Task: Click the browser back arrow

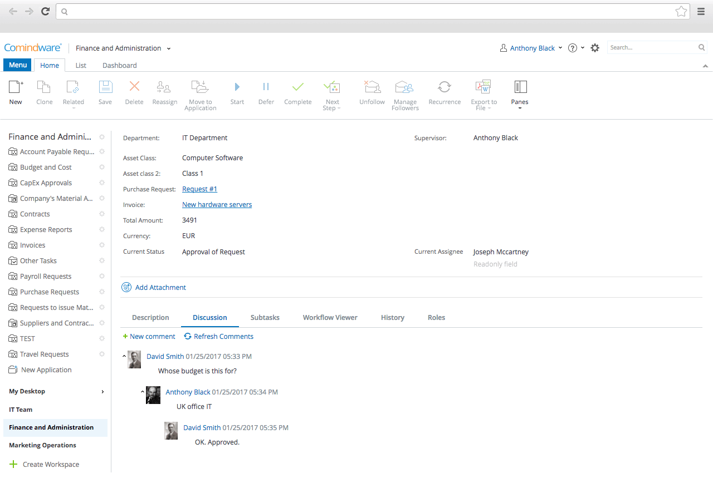Action: point(13,11)
